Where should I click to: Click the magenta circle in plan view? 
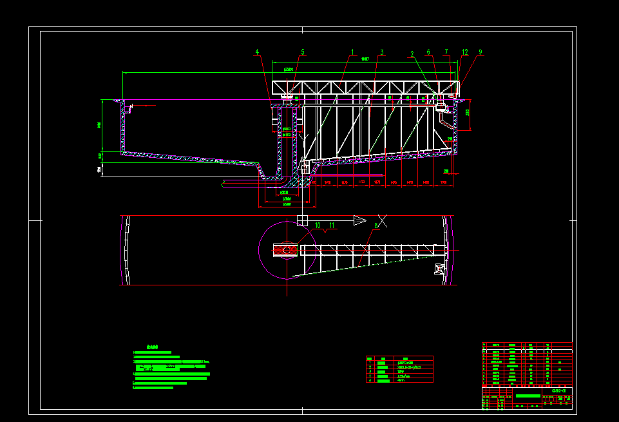287,250
